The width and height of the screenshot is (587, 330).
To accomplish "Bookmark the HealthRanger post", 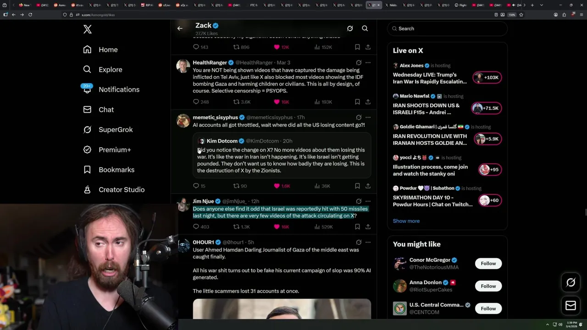I will [357, 102].
